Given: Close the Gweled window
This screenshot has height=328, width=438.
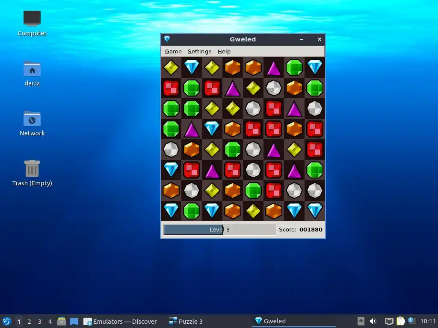Looking at the screenshot, I should (319, 39).
